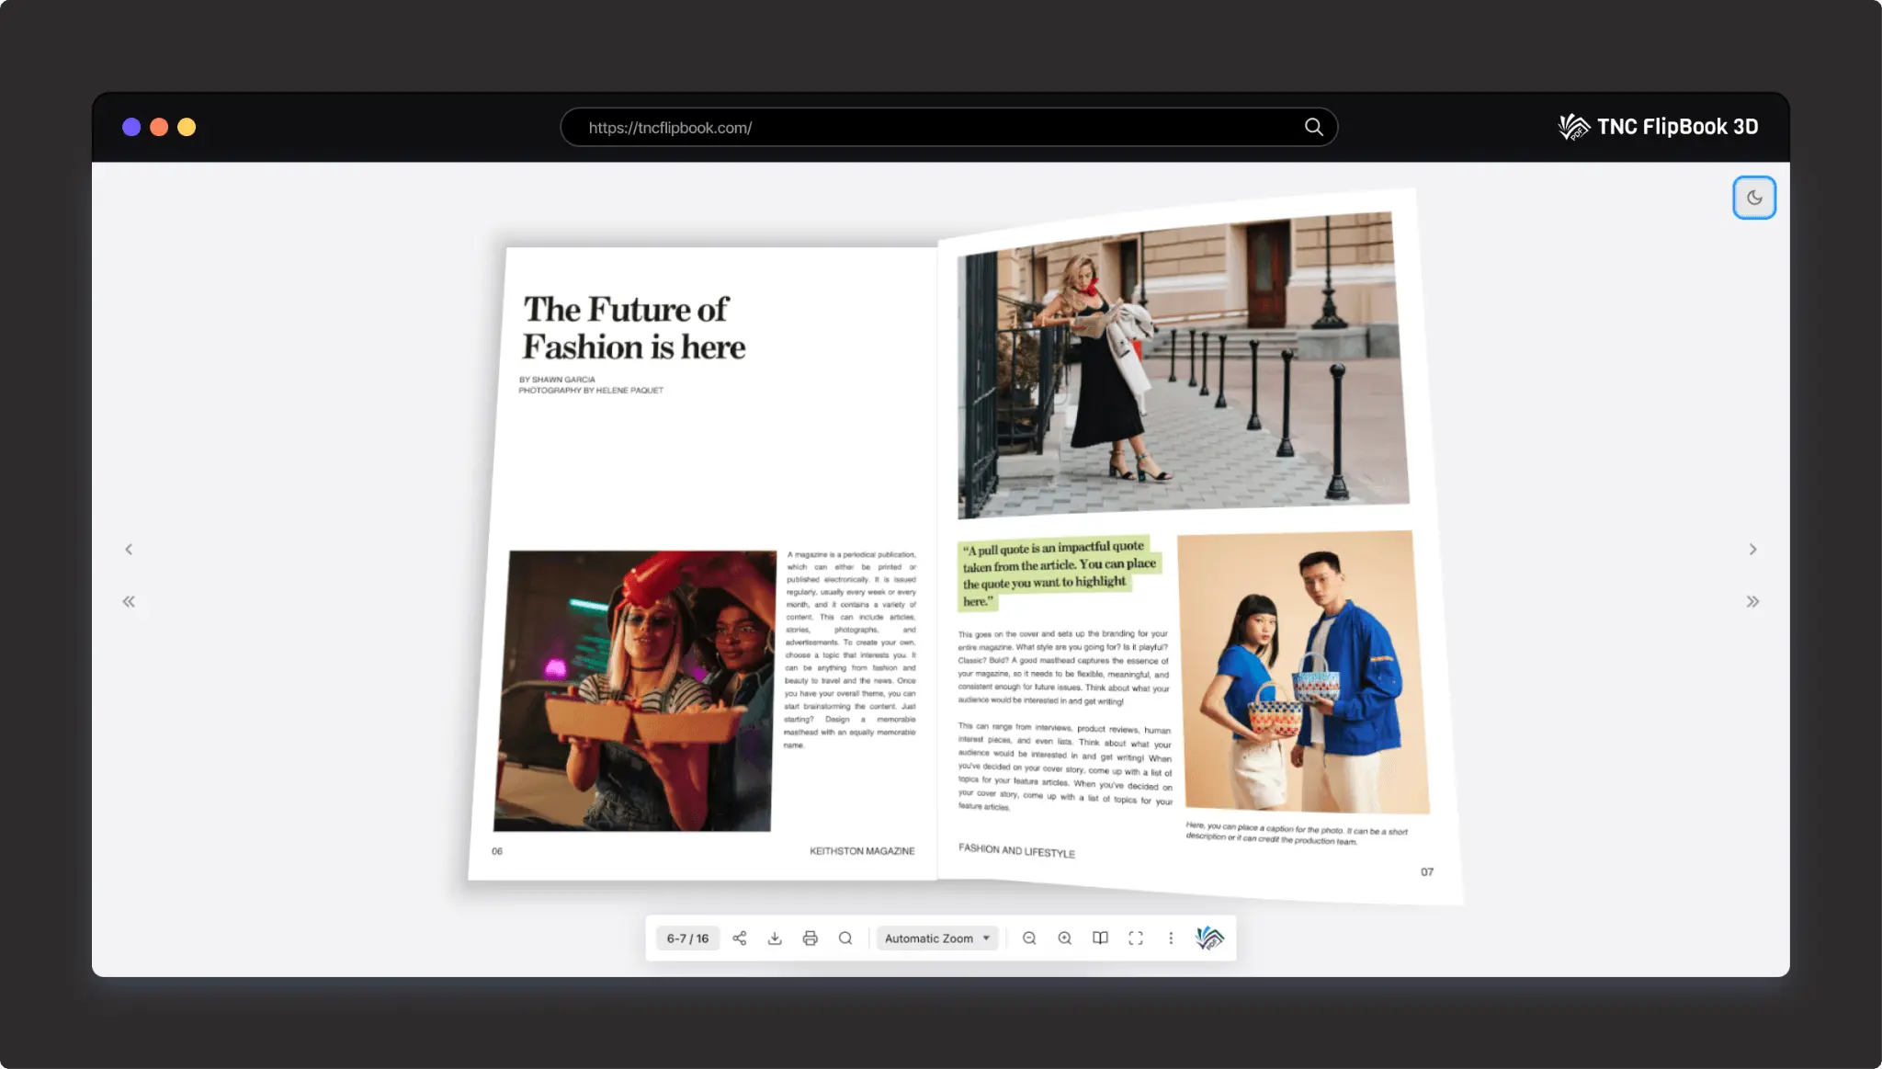Screen dimensions: 1882x1069
Task: Click the TNC FlipBook logo in toolbar
Action: pos(1209,938)
